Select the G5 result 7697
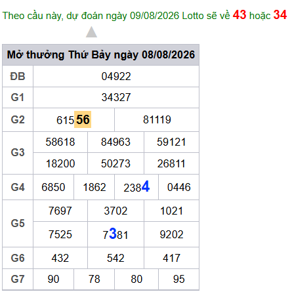 click(x=60, y=211)
